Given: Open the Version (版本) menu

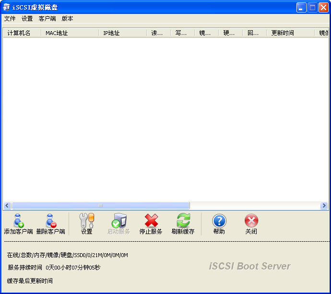Looking at the screenshot, I should tap(68, 19).
